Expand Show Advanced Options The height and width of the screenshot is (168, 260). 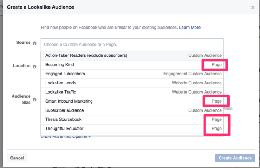pos(66,137)
